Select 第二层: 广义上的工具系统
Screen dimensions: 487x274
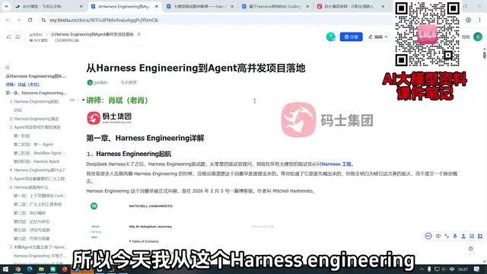point(37,205)
